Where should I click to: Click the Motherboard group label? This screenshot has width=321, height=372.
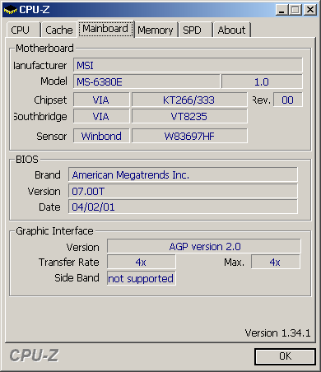[x=44, y=49]
